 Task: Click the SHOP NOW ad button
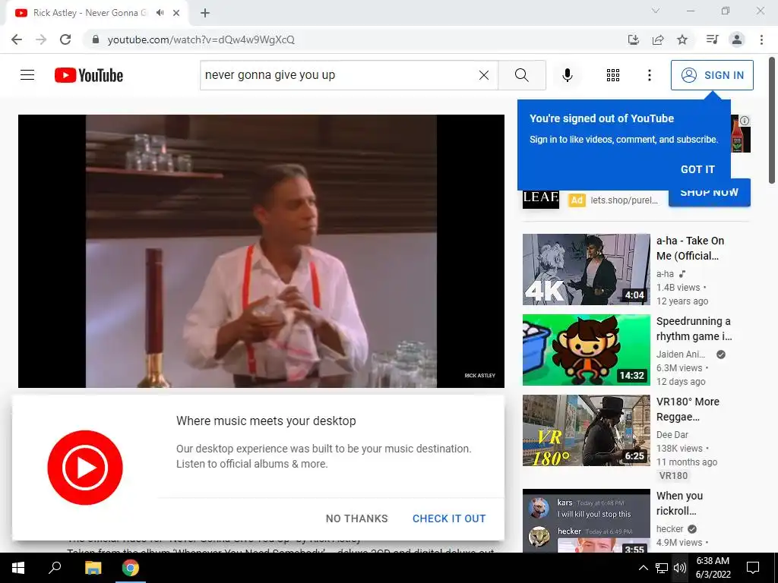click(x=709, y=194)
